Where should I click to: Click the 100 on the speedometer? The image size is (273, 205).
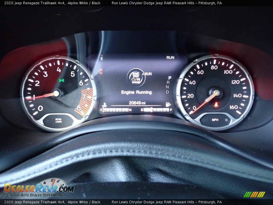[228, 72]
